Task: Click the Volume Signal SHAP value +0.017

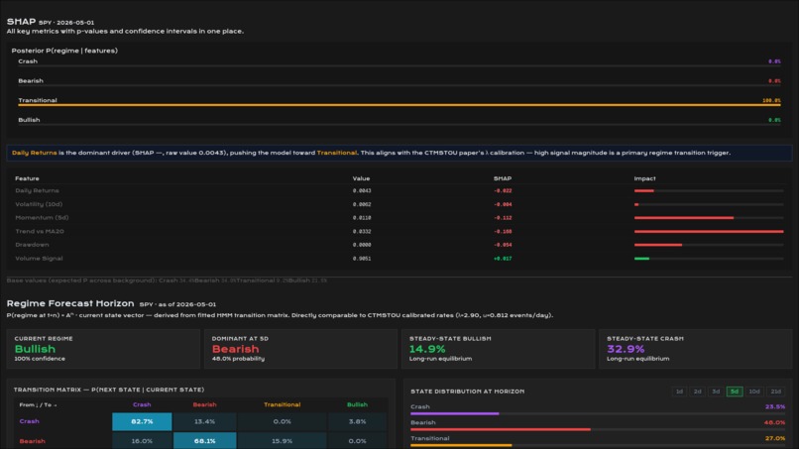Action: (503, 259)
